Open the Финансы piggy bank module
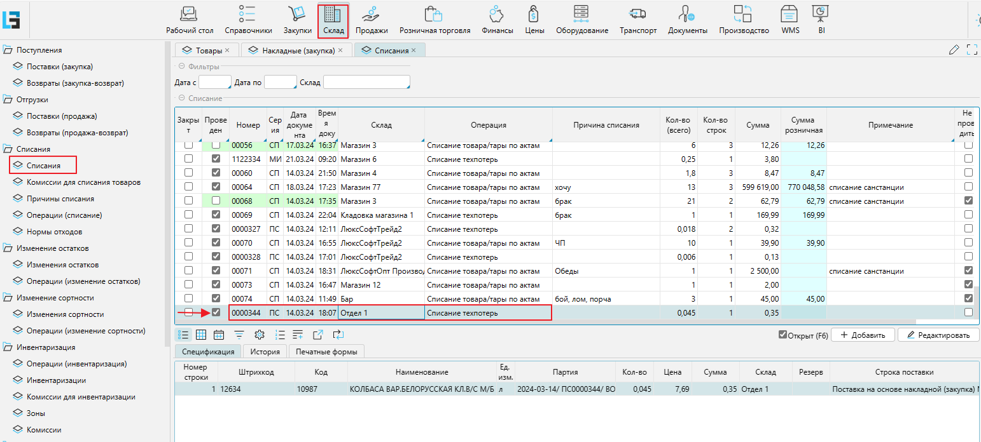The width and height of the screenshot is (981, 442). click(x=497, y=20)
